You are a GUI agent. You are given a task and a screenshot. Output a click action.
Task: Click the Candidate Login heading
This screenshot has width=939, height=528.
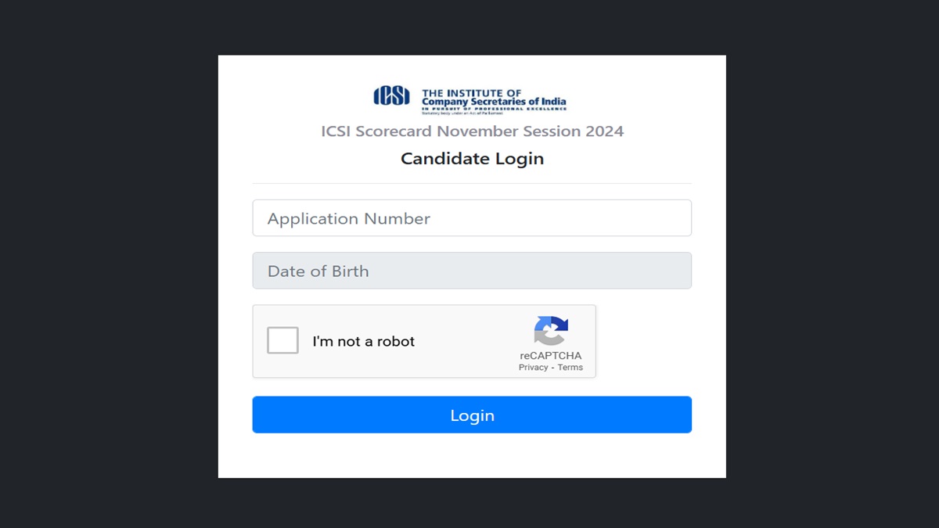coord(472,159)
